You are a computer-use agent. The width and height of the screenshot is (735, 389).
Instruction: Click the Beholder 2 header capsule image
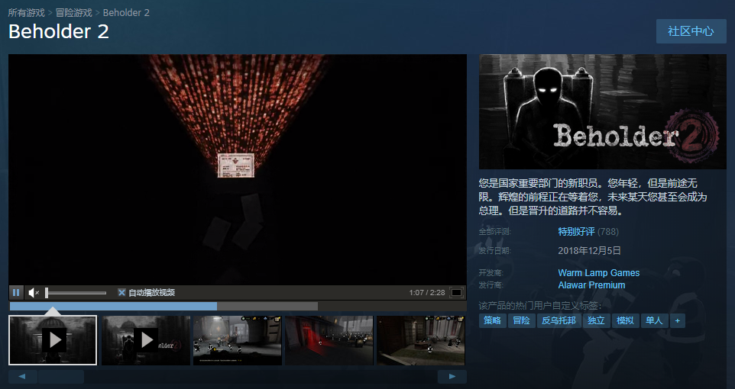(x=602, y=111)
